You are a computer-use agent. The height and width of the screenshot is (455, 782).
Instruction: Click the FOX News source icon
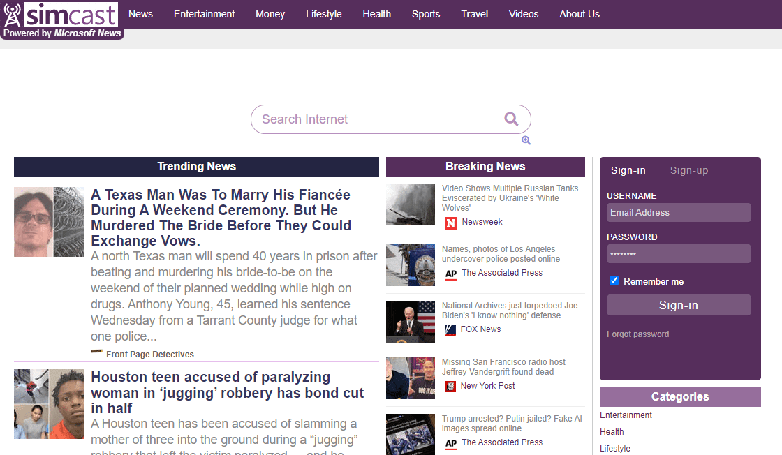pos(451,330)
